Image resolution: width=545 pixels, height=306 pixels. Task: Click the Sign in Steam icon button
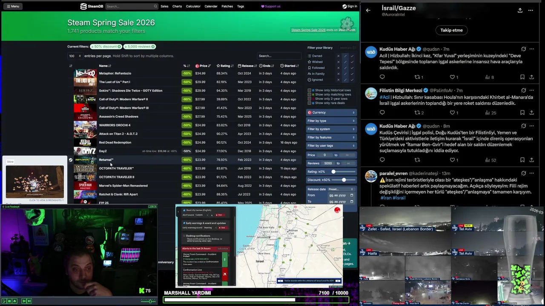pyautogui.click(x=350, y=6)
